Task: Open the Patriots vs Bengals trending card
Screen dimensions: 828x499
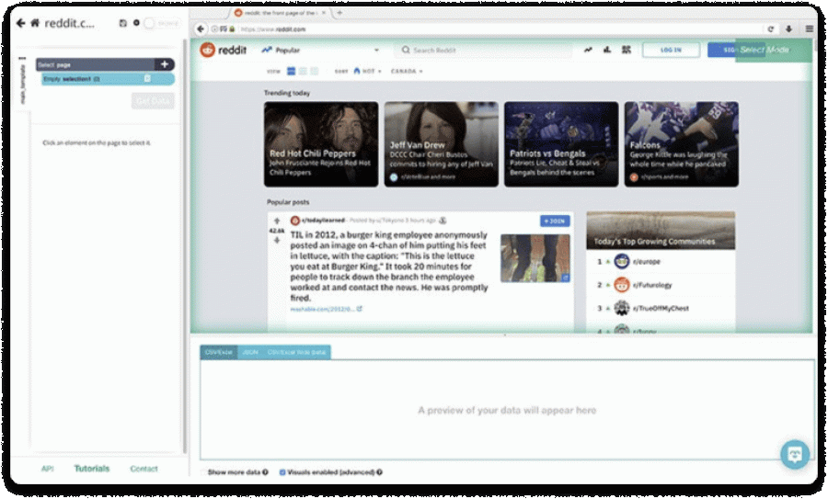Action: (x=561, y=144)
